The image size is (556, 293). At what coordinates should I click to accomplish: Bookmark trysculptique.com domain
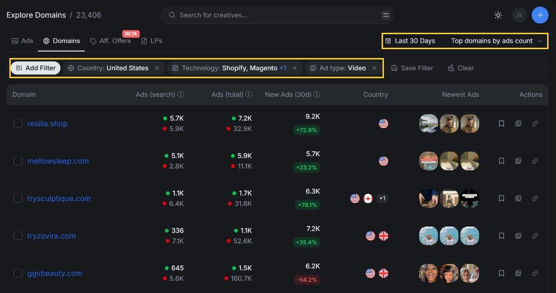(501, 198)
